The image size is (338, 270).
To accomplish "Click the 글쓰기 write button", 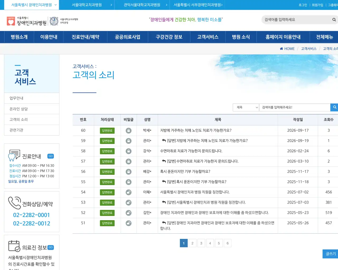I will [331, 254].
